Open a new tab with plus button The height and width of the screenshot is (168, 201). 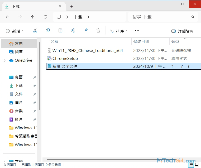coord(71,6)
